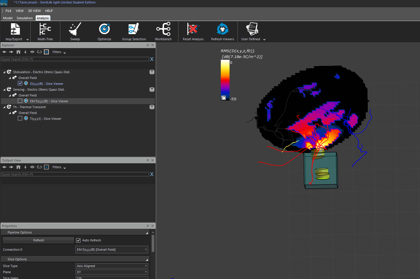Open Output View Filters dropdown
The height and width of the screenshot is (279, 420).
click(59, 167)
